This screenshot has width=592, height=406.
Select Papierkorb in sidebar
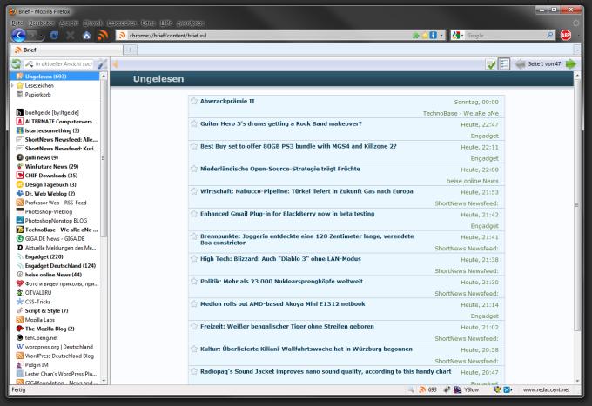tap(37, 95)
